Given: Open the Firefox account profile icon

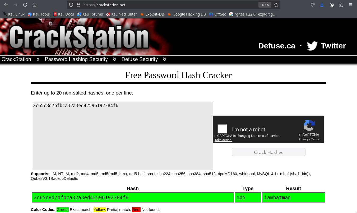Looking at the screenshot, I should click(332, 5).
